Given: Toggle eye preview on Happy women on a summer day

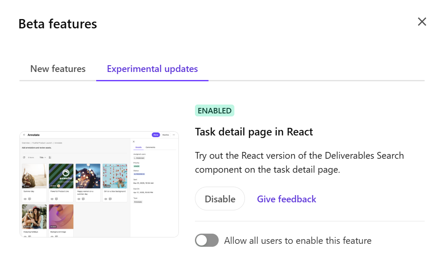Looking at the screenshot, I should click(79, 199).
